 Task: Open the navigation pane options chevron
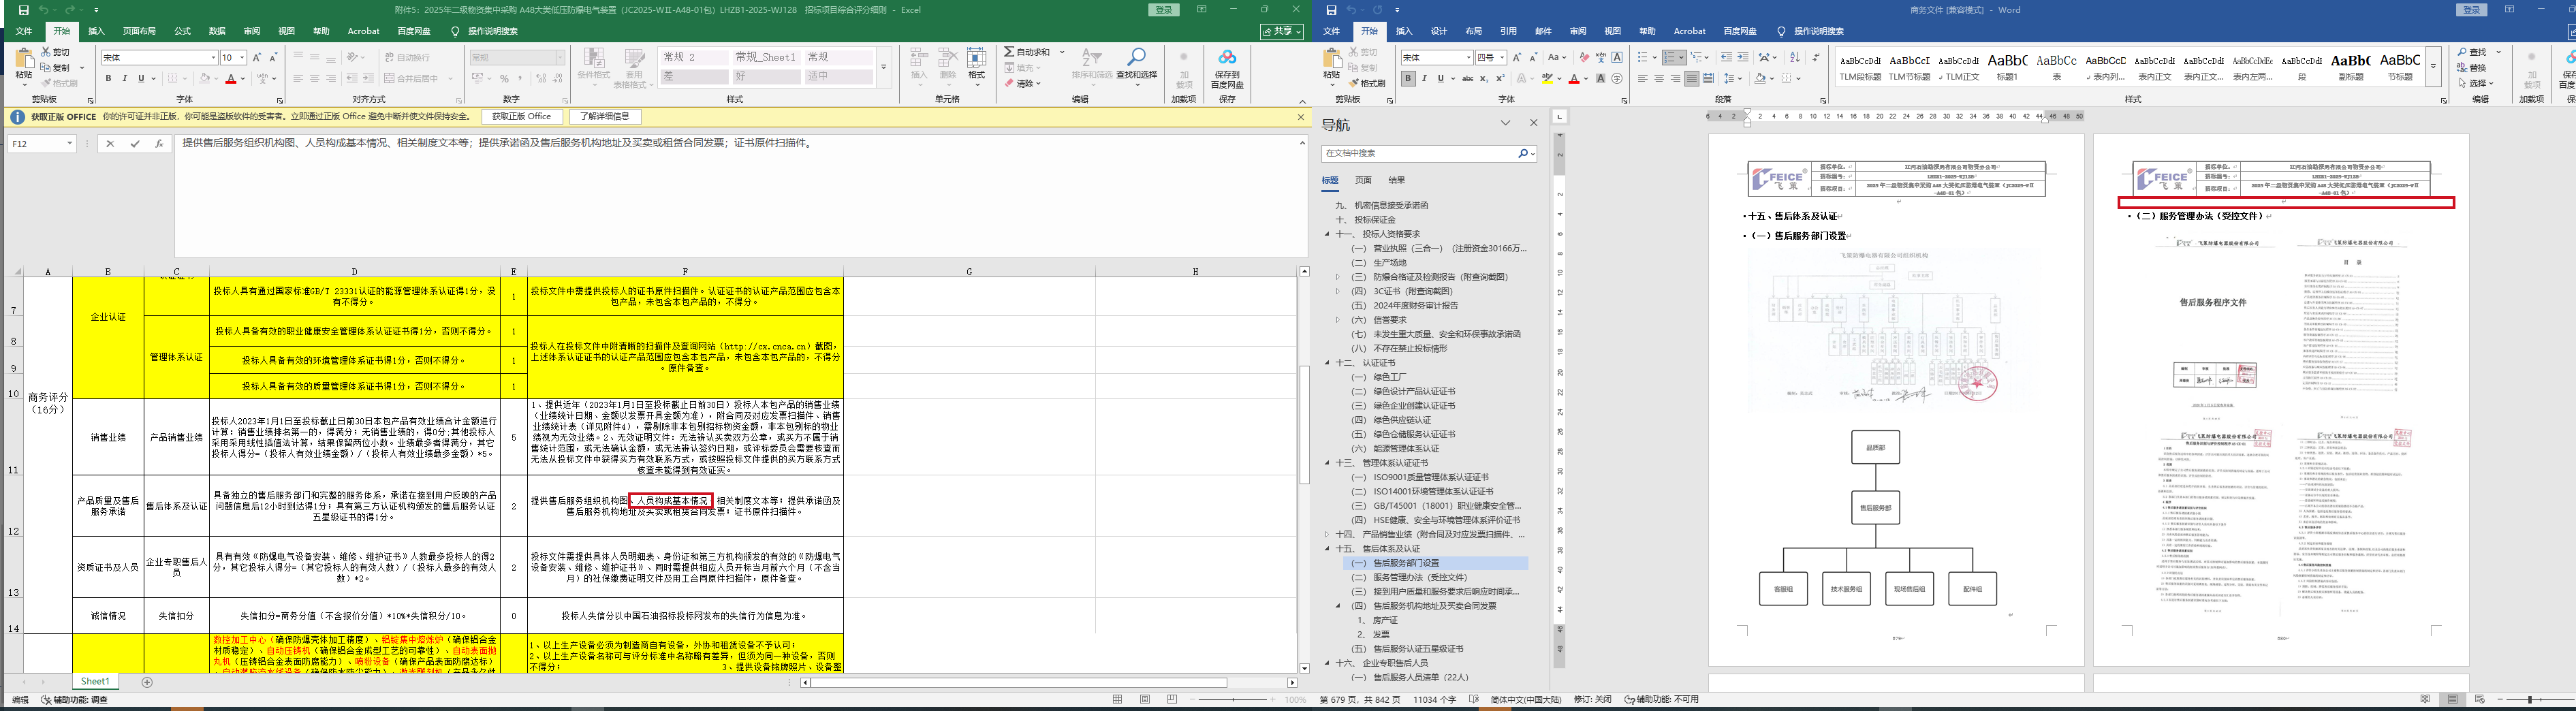pos(1505,123)
